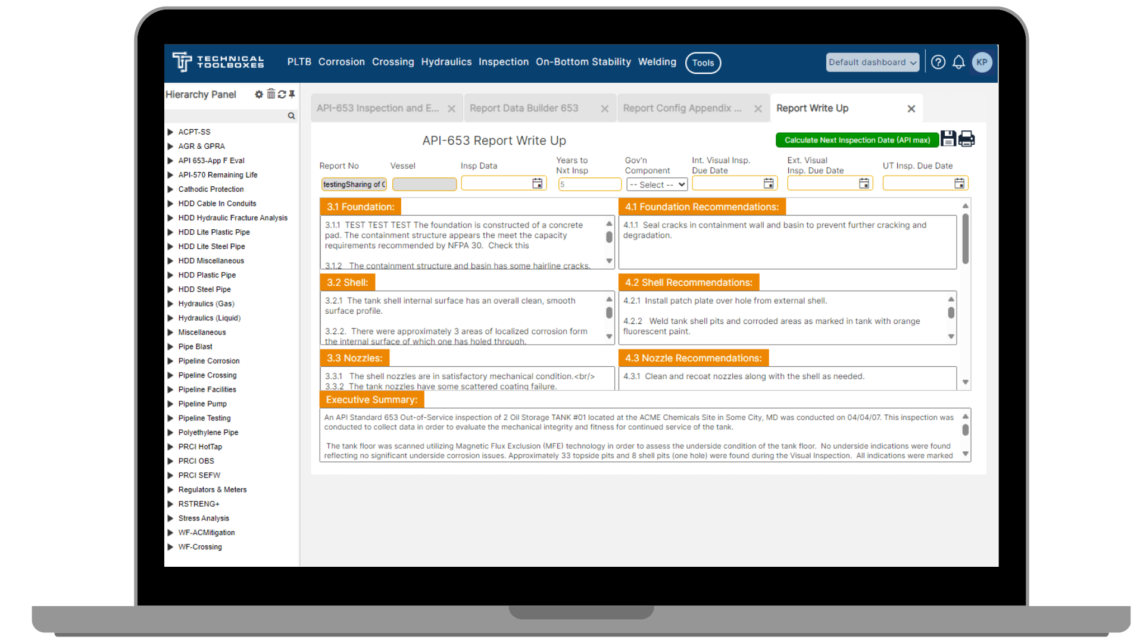Click inside 4.1 Foundation Recommendations text area
The height and width of the screenshot is (643, 1143).
pyautogui.click(x=787, y=242)
